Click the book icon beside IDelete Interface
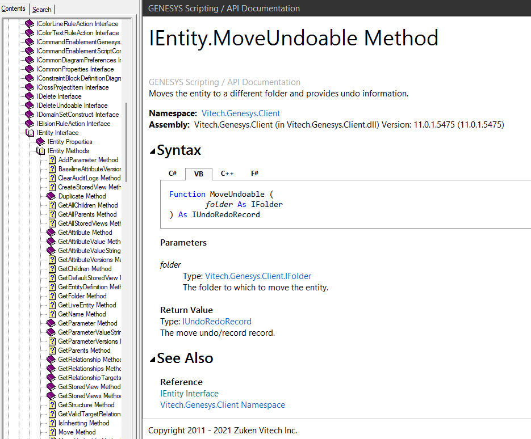This screenshot has height=439, width=531. [x=30, y=96]
